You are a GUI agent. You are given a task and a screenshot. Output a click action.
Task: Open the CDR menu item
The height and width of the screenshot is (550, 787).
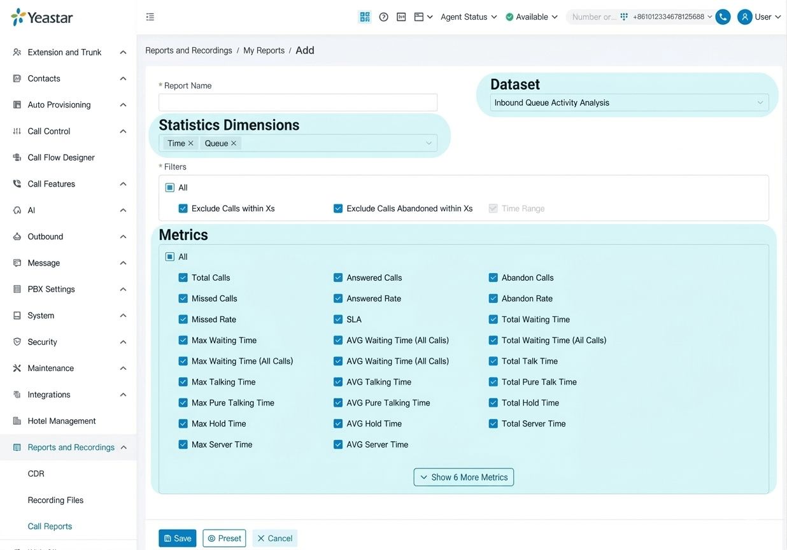pos(36,474)
